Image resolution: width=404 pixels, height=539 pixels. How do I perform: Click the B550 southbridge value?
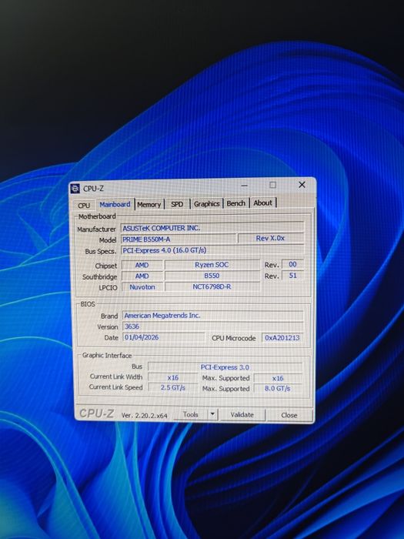tap(212, 276)
